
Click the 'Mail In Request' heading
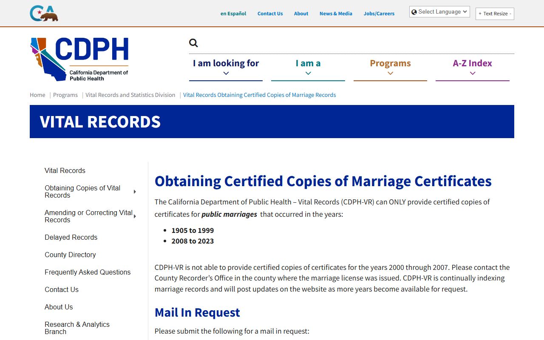point(197,312)
